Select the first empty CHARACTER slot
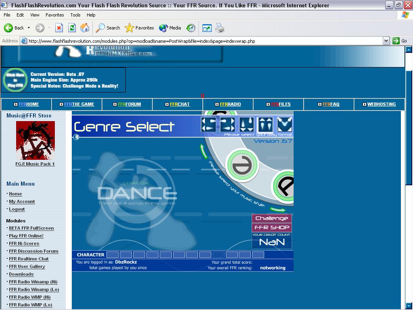This screenshot has width=413, height=310. tap(113, 255)
